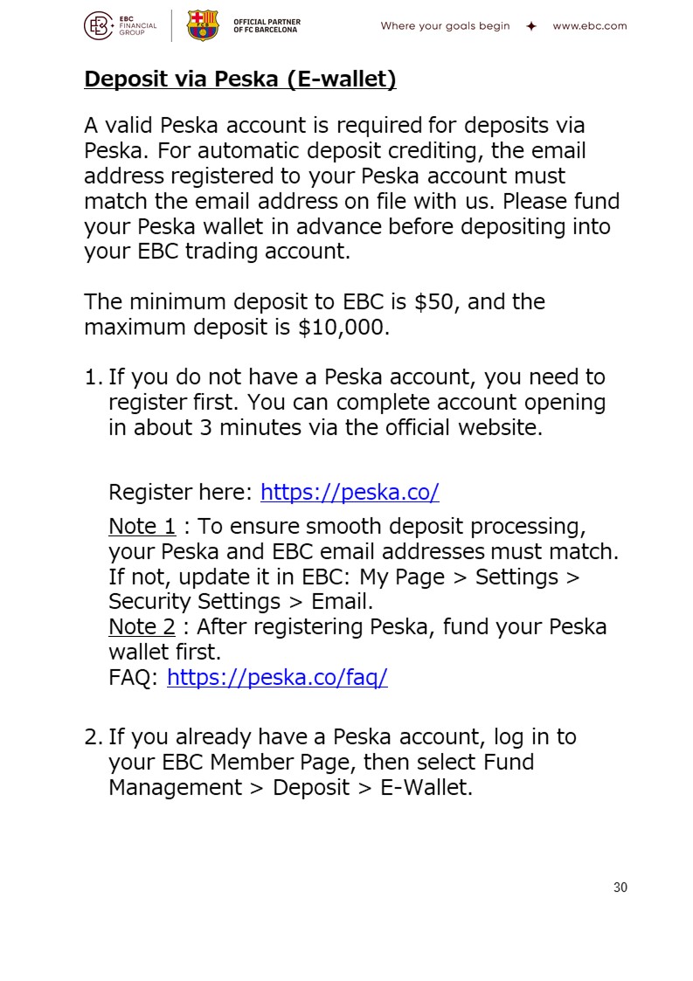This screenshot has width=693, height=981.
Task: Click the maximum deposit $10,000 text
Action: (x=237, y=328)
